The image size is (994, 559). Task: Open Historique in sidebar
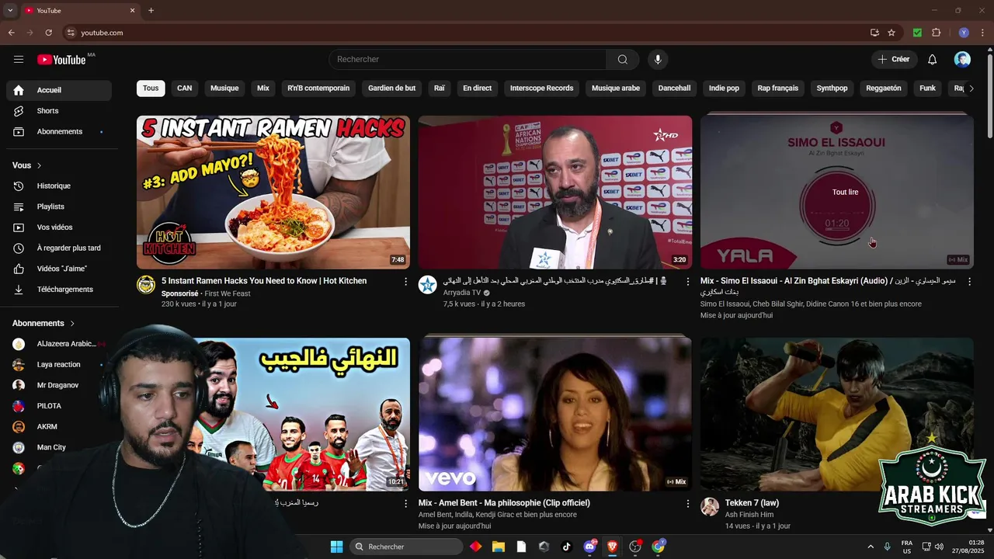tap(59, 186)
